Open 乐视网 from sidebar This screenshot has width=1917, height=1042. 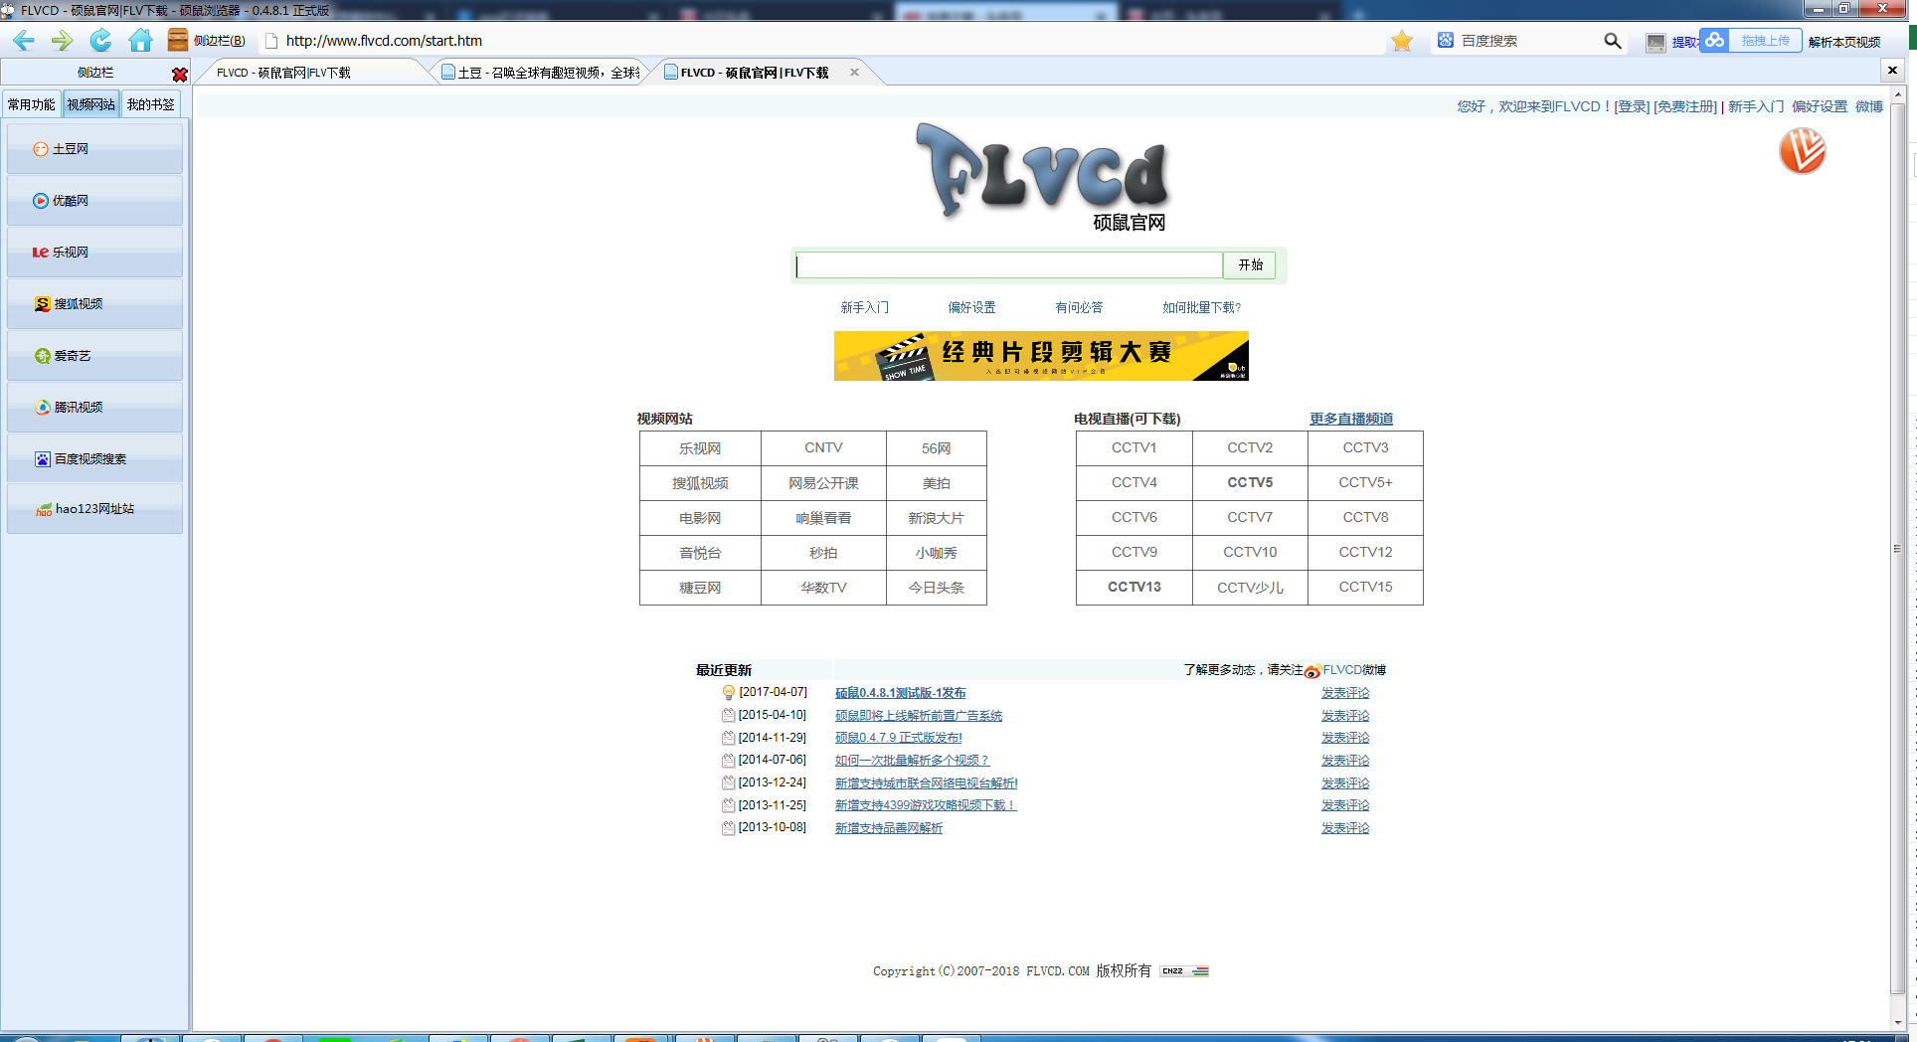[94, 253]
